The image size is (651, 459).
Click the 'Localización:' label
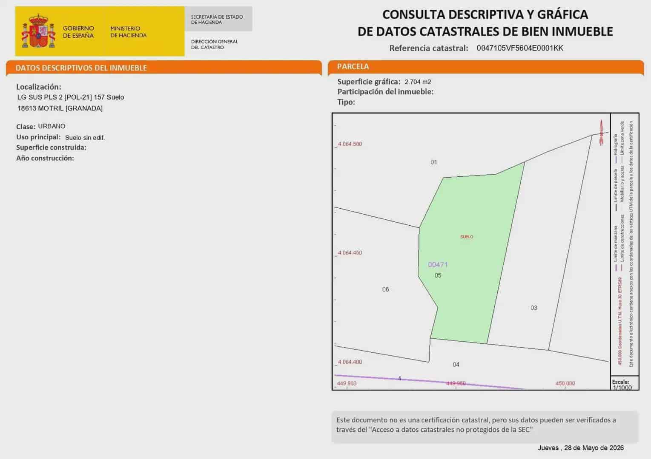pos(39,87)
